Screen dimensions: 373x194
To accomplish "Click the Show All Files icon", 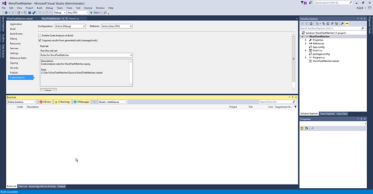I will (x=336, y=23).
